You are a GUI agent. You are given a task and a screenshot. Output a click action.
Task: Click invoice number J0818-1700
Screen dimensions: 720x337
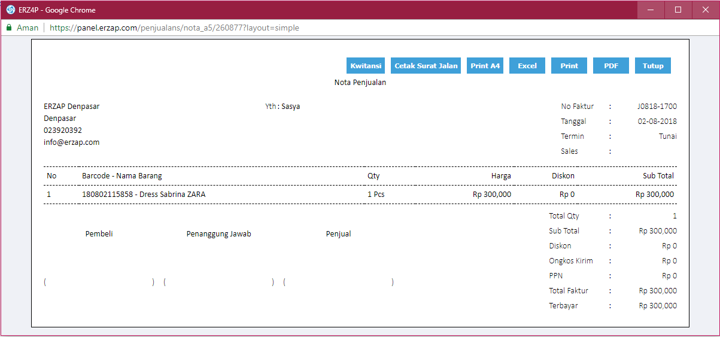[x=657, y=107]
